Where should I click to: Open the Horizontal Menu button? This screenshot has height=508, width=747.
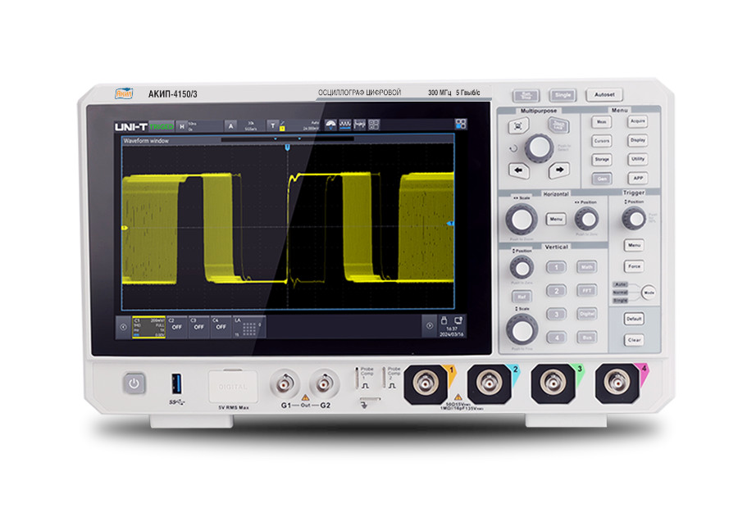(556, 220)
